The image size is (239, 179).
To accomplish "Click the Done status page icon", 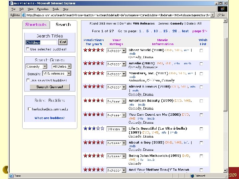I will coord(11,176).
